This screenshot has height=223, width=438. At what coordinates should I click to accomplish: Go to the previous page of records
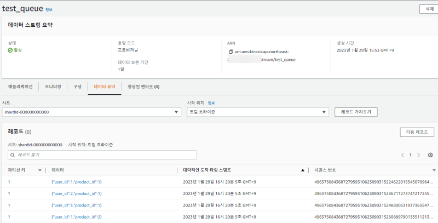pyautogui.click(x=402, y=155)
